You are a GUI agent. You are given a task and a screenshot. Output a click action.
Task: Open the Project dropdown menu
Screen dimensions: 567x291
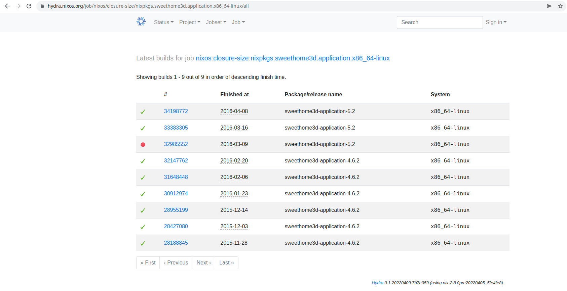click(x=190, y=22)
